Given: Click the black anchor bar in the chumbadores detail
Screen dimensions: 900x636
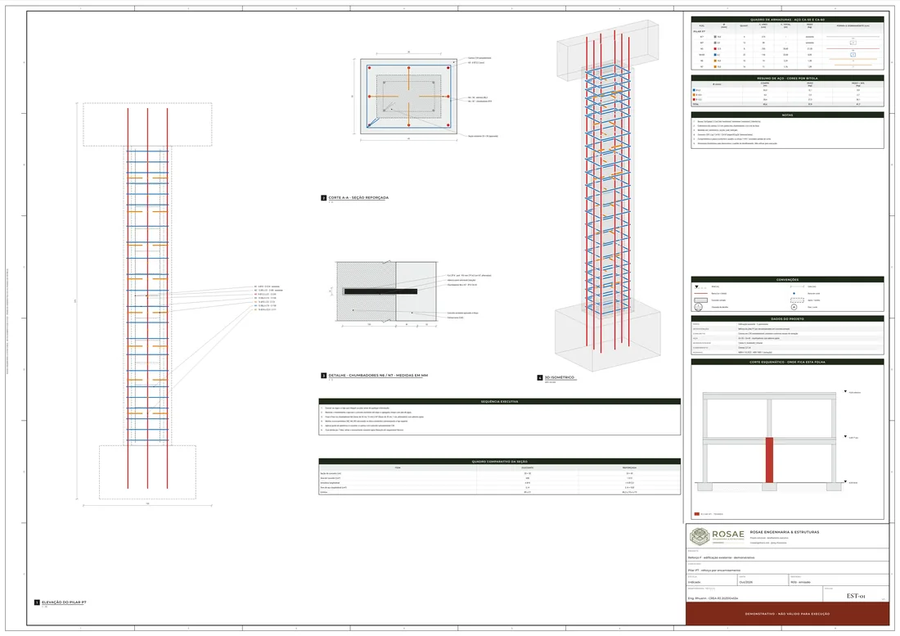Looking at the screenshot, I should click(x=380, y=291).
